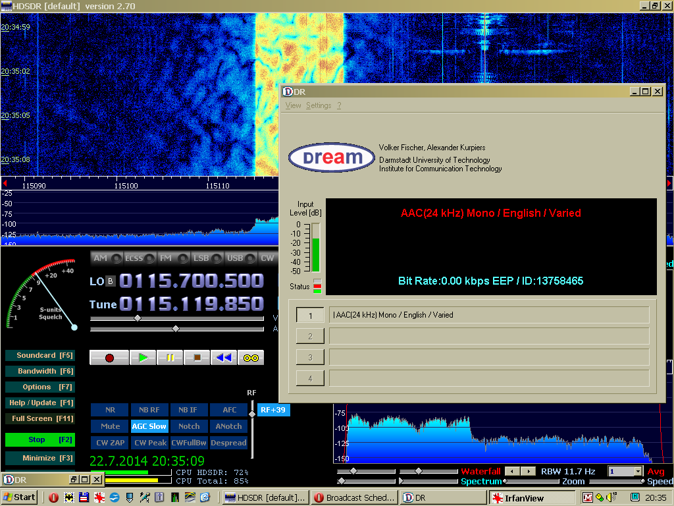Select AM demodulation mode

click(x=107, y=258)
